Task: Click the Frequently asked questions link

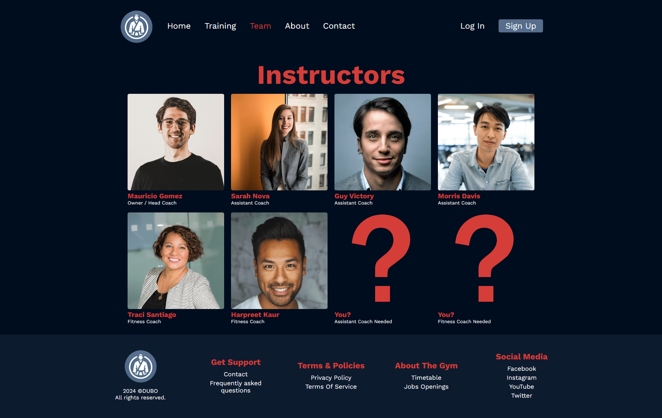Action: tap(236, 387)
